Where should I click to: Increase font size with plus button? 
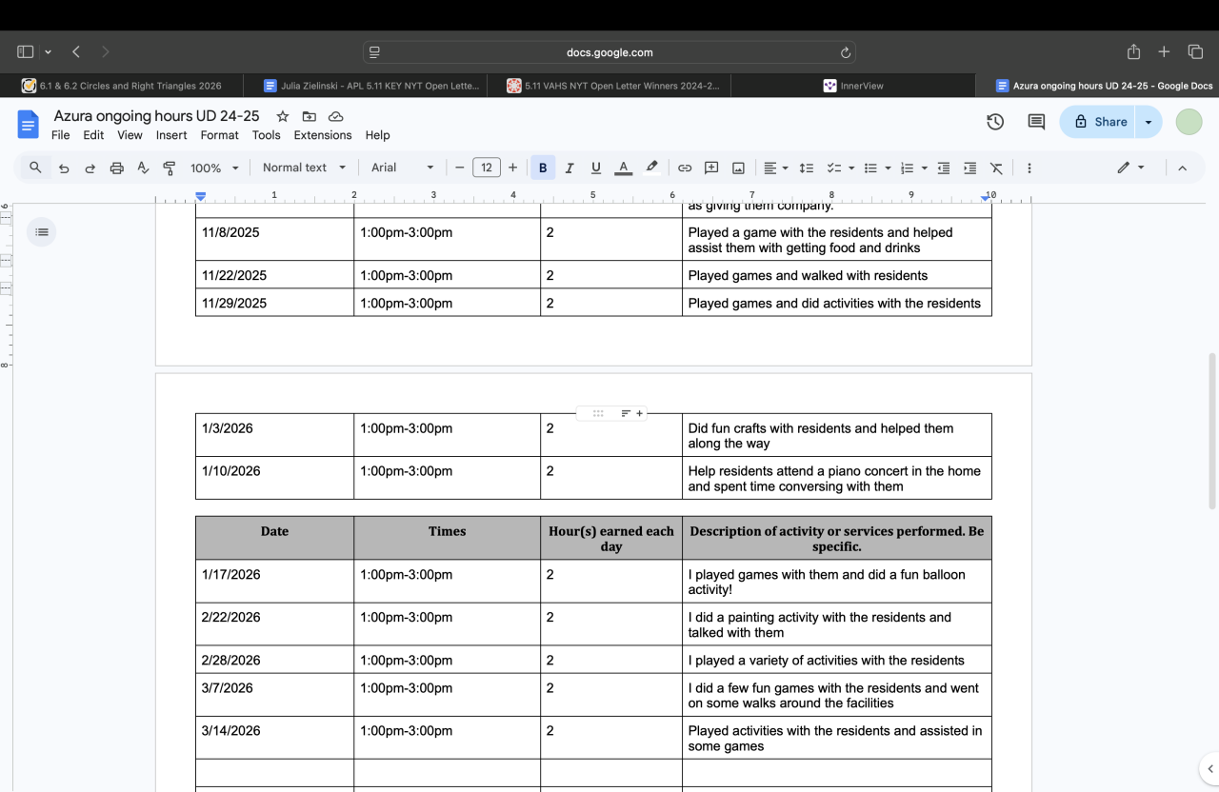click(512, 168)
